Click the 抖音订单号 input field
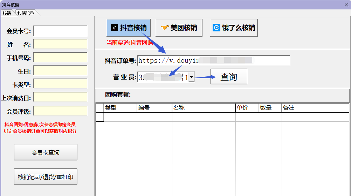This screenshot has width=351, height=196. coord(214,60)
